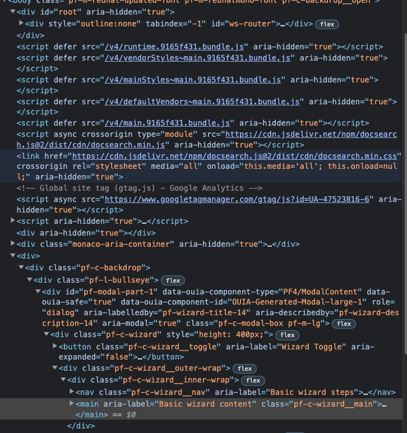Expand the pf-c-wizard__nav element
The image size is (407, 433).
pos(71,391)
